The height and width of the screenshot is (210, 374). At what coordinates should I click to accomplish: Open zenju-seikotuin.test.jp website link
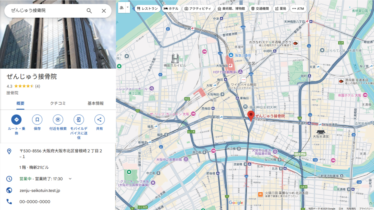[40, 190]
